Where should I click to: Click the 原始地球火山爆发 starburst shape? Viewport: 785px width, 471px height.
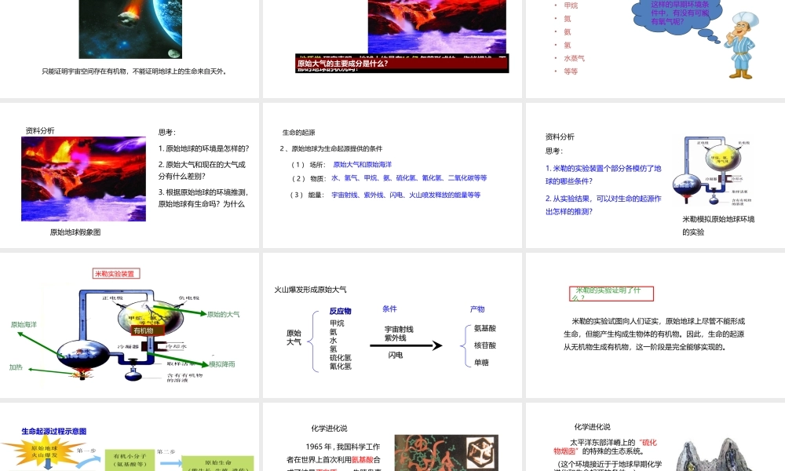[44, 452]
